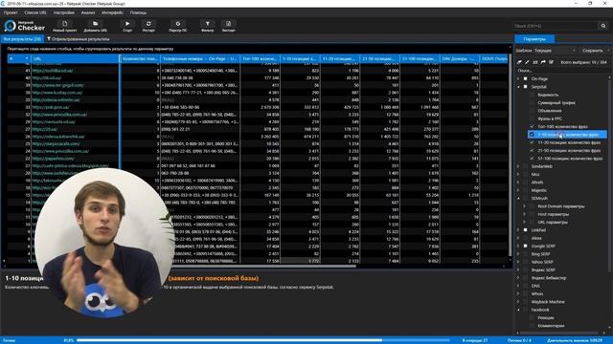Open the Настройки menu
Image resolution: width=613 pixels, height=344 pixels.
tap(64, 12)
